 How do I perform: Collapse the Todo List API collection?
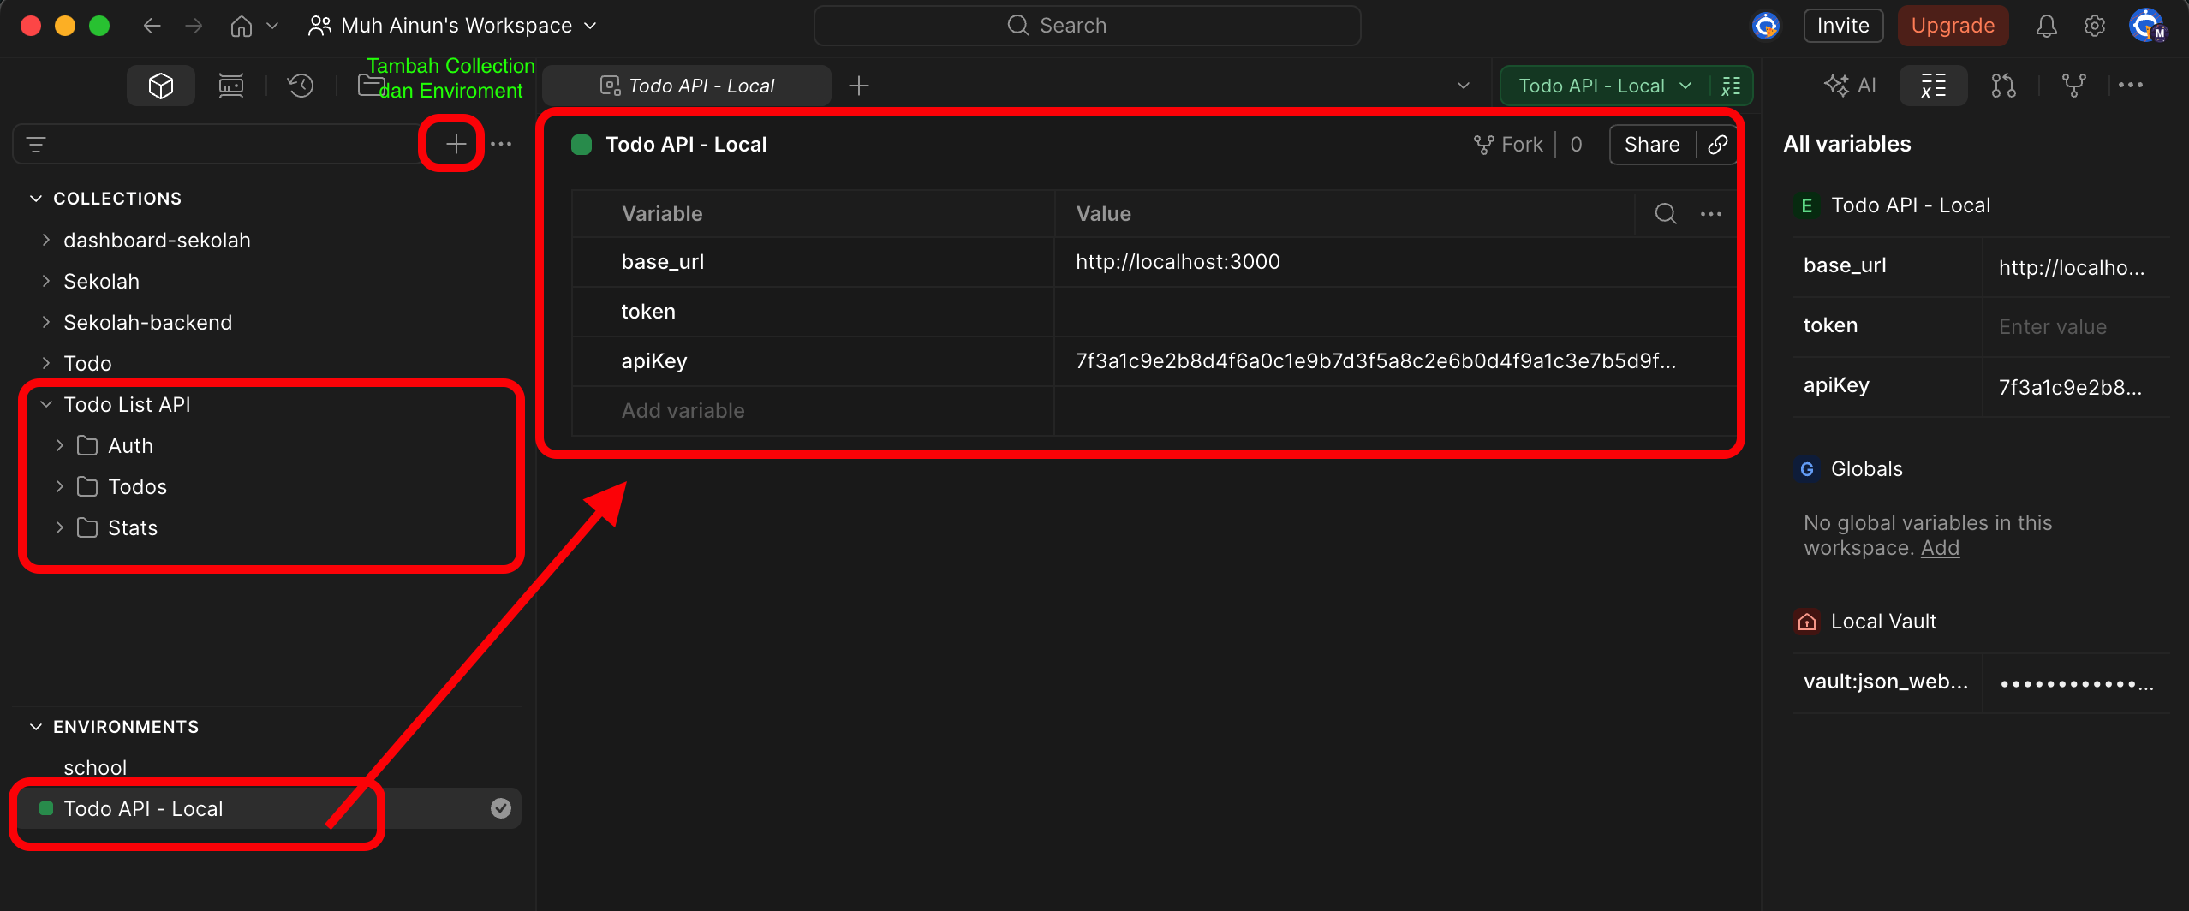pos(46,404)
